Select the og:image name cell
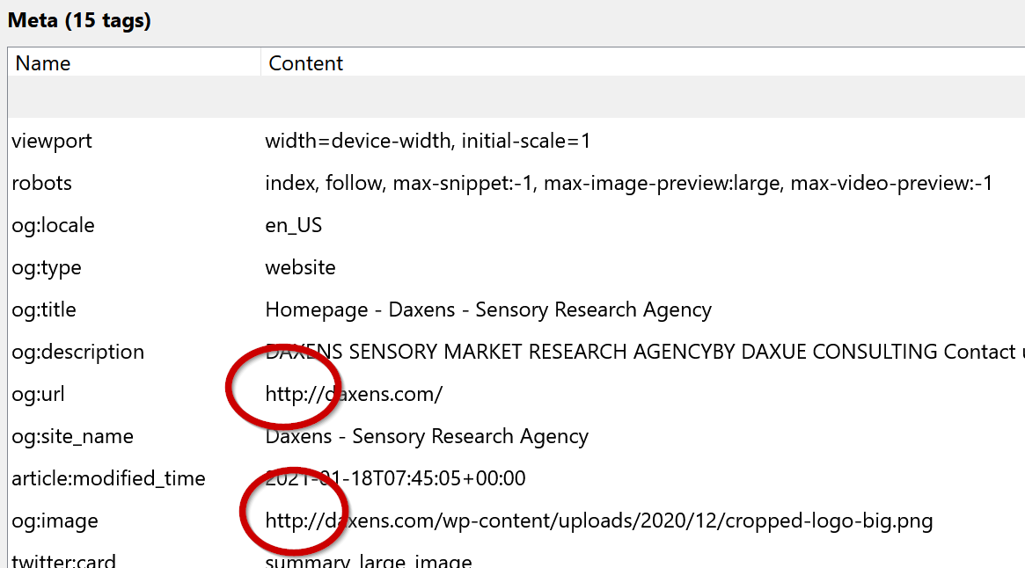This screenshot has height=568, width=1025. tap(55, 521)
